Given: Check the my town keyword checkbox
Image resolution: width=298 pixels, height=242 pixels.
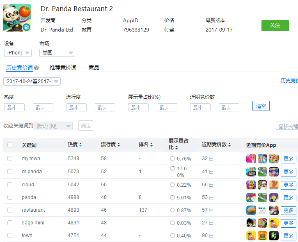Looking at the screenshot, I should pyautogui.click(x=10, y=158).
